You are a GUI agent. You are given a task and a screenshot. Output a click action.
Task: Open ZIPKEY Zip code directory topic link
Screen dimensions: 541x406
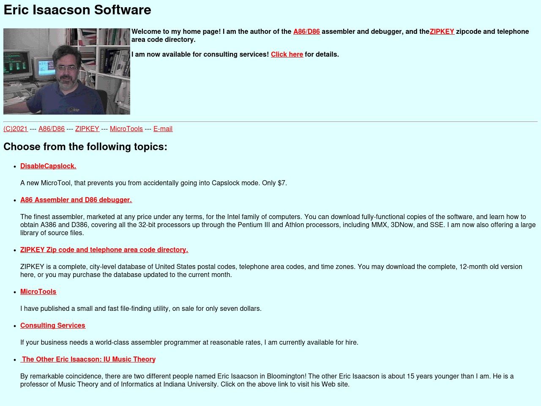tap(104, 250)
